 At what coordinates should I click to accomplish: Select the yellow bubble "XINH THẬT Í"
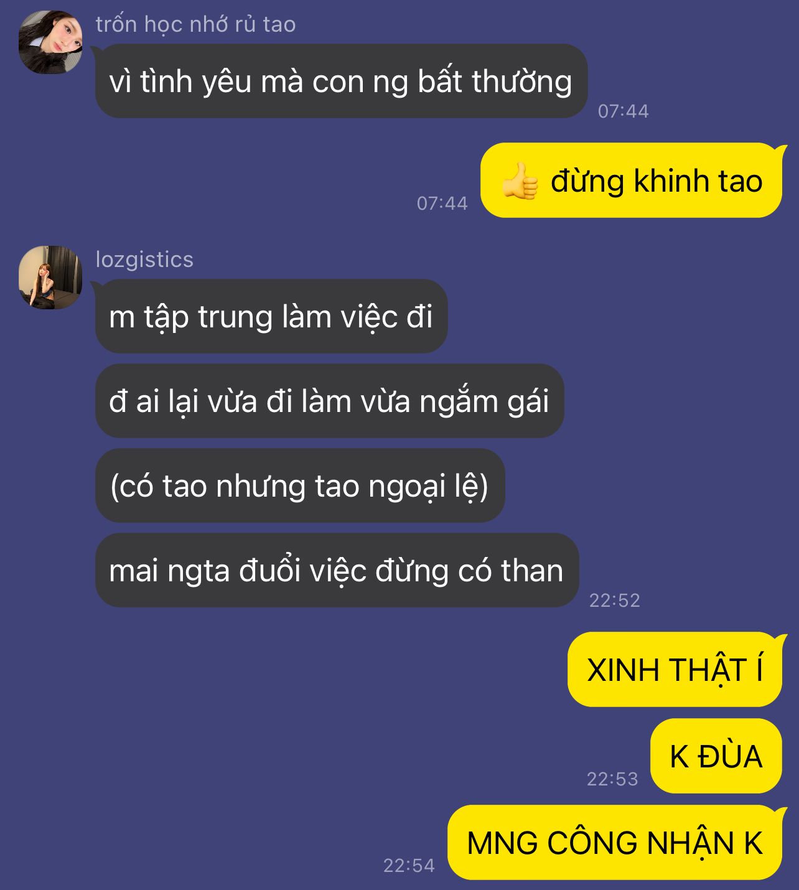click(675, 670)
